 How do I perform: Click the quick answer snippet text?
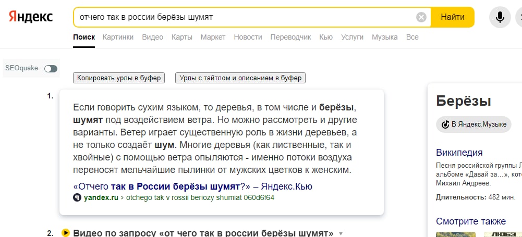pyautogui.click(x=215, y=139)
